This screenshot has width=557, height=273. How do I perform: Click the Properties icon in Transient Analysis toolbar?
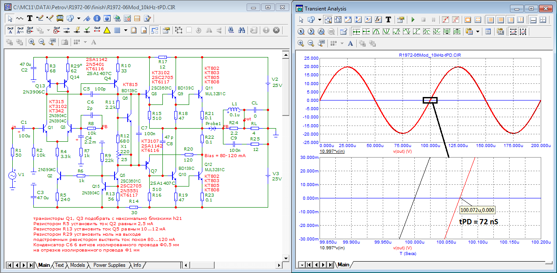(x=400, y=20)
